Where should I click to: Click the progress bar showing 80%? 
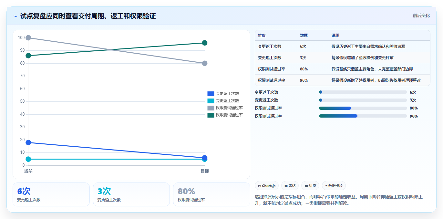tap(363, 108)
